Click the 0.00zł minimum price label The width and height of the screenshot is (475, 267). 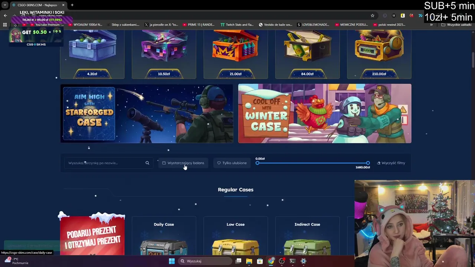260,159
